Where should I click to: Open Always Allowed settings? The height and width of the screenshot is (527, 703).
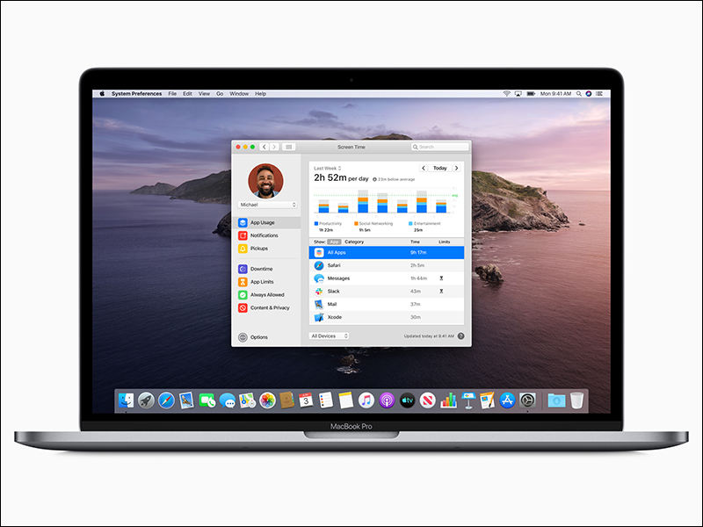click(x=261, y=295)
